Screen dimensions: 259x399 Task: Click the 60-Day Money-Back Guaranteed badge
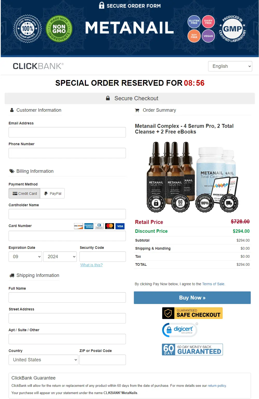[x=192, y=349]
